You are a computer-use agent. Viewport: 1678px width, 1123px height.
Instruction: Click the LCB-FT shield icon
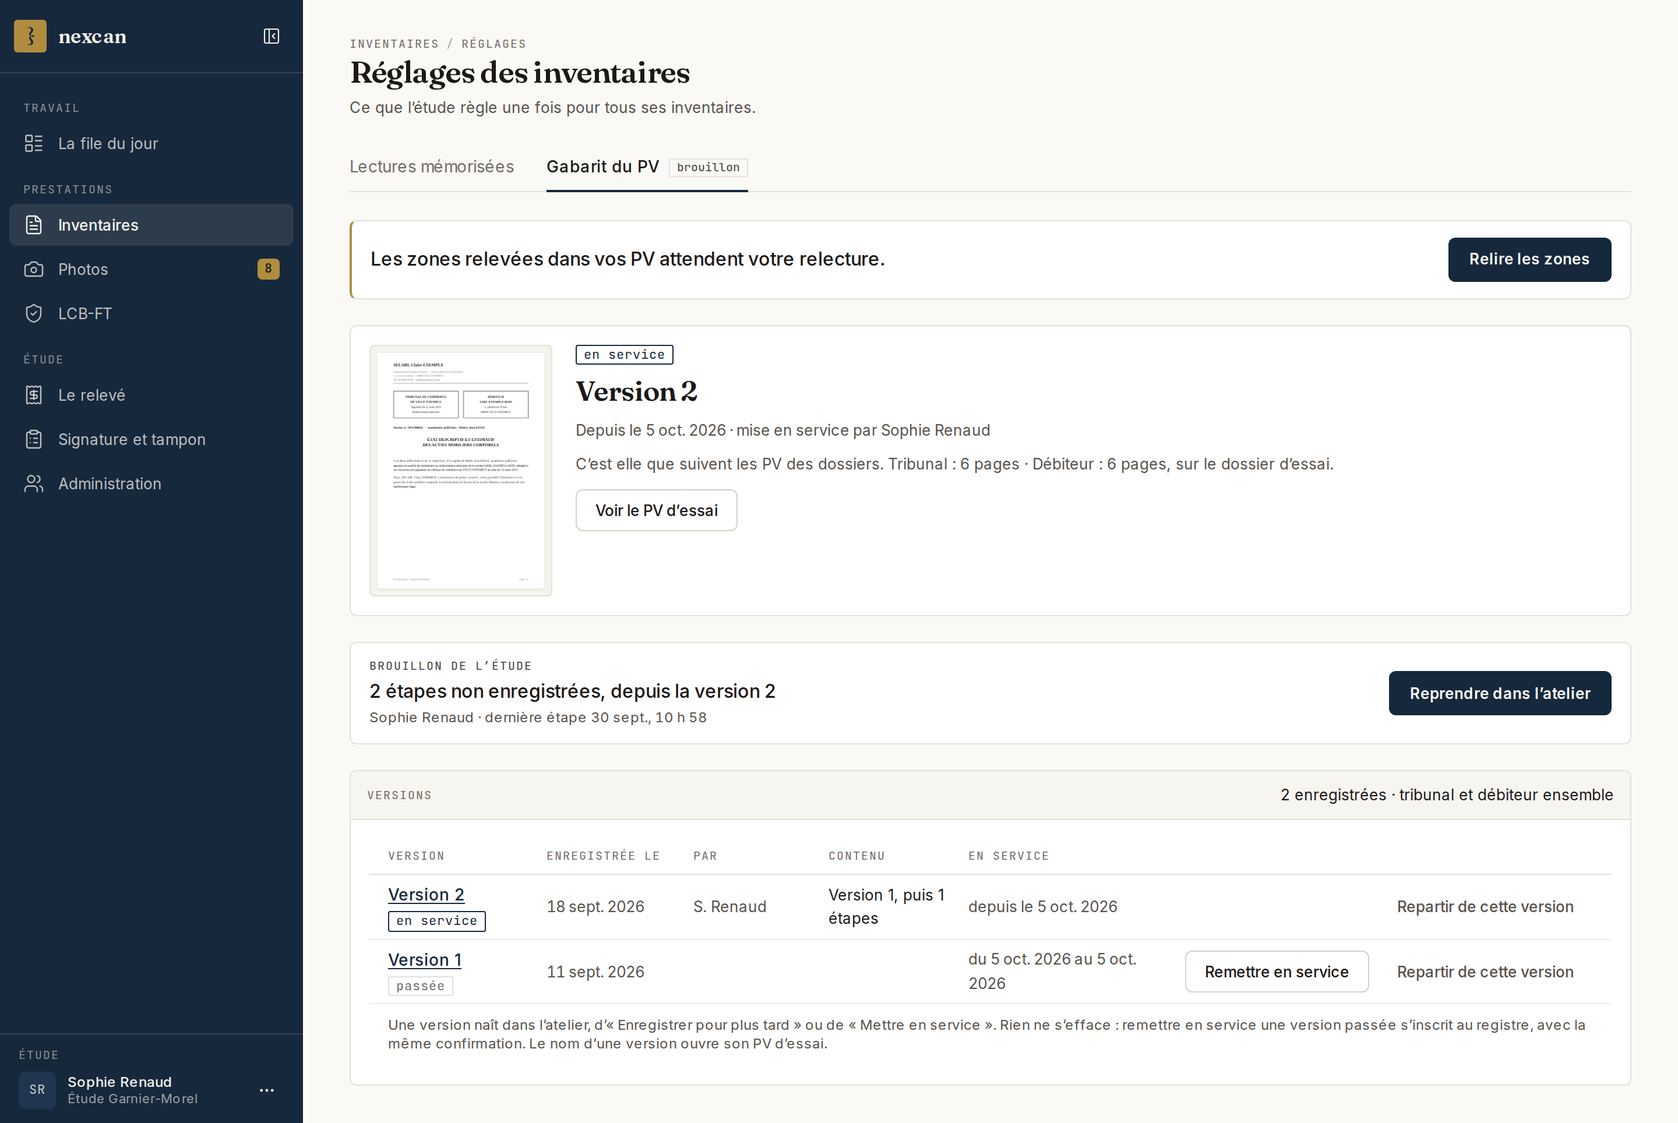pyautogui.click(x=34, y=314)
